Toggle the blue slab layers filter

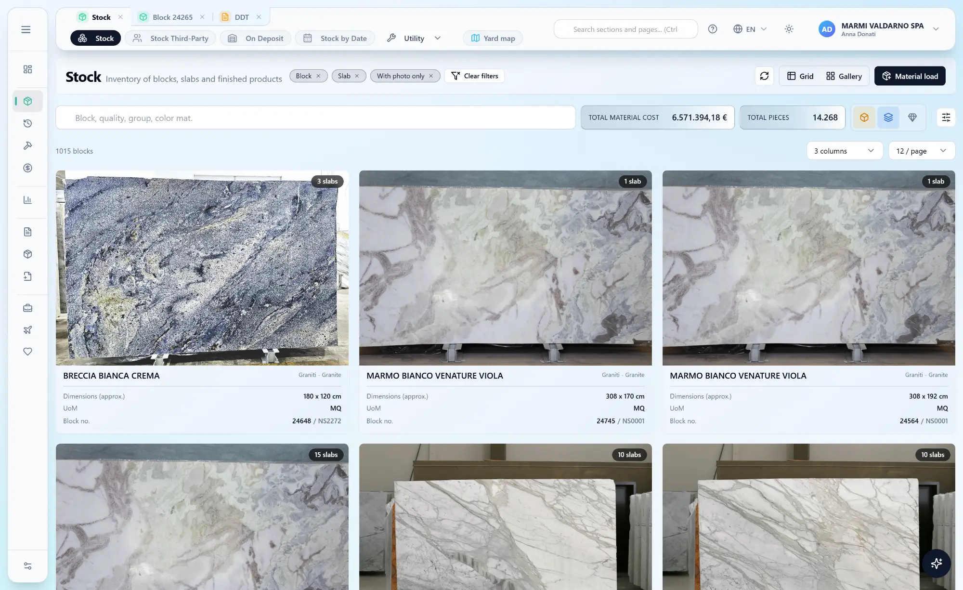tap(888, 118)
